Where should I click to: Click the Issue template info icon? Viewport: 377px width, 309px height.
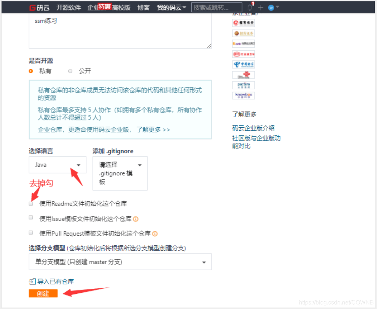click(136, 219)
